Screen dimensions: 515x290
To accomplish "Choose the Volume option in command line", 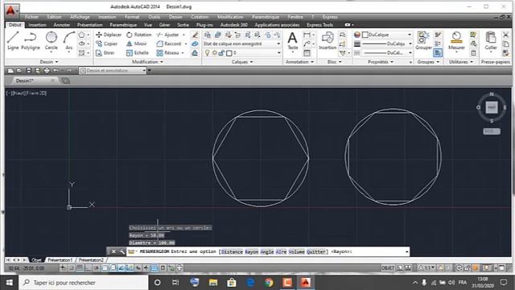I will 297,251.
